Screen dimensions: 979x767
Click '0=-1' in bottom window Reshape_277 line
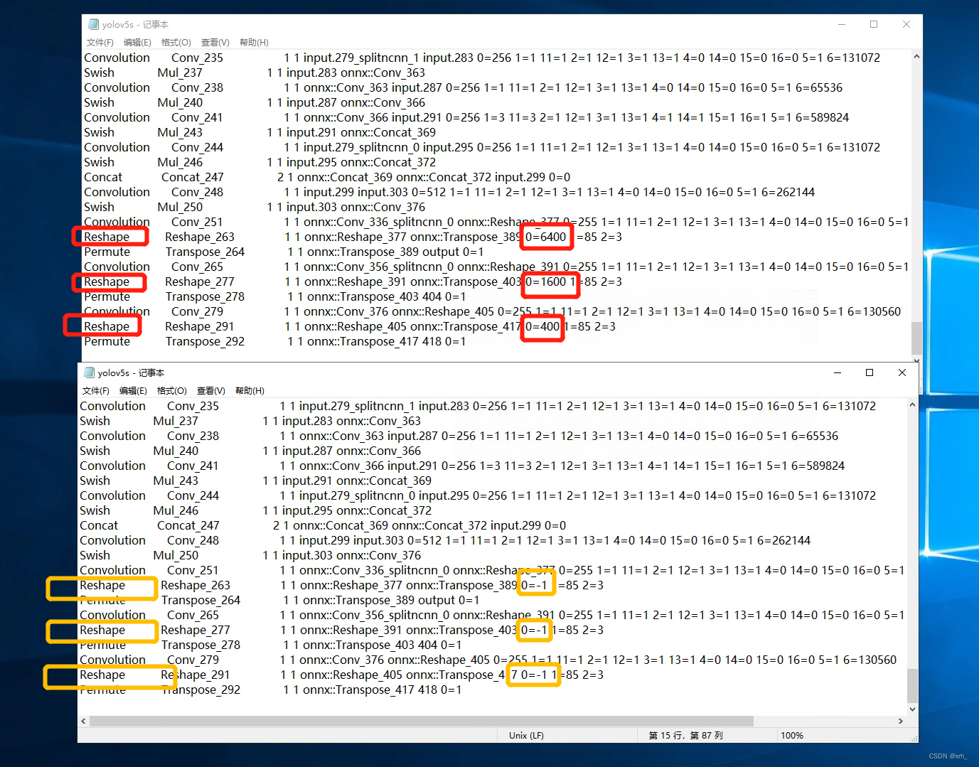click(x=535, y=630)
